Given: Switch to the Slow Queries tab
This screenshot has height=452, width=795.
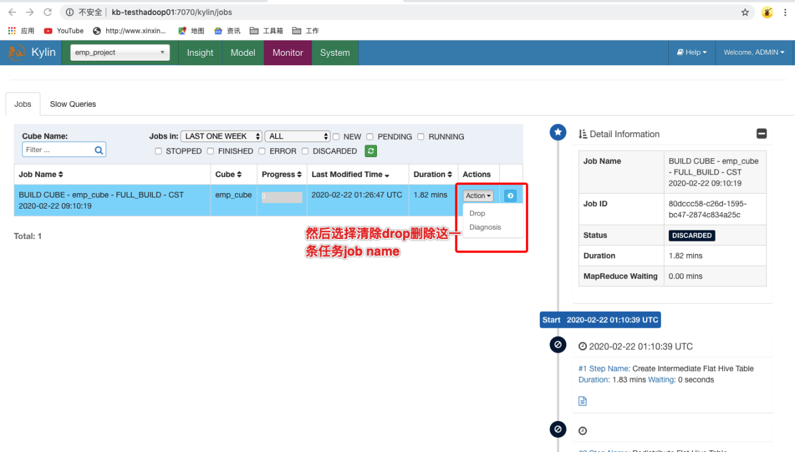Looking at the screenshot, I should click(x=72, y=104).
